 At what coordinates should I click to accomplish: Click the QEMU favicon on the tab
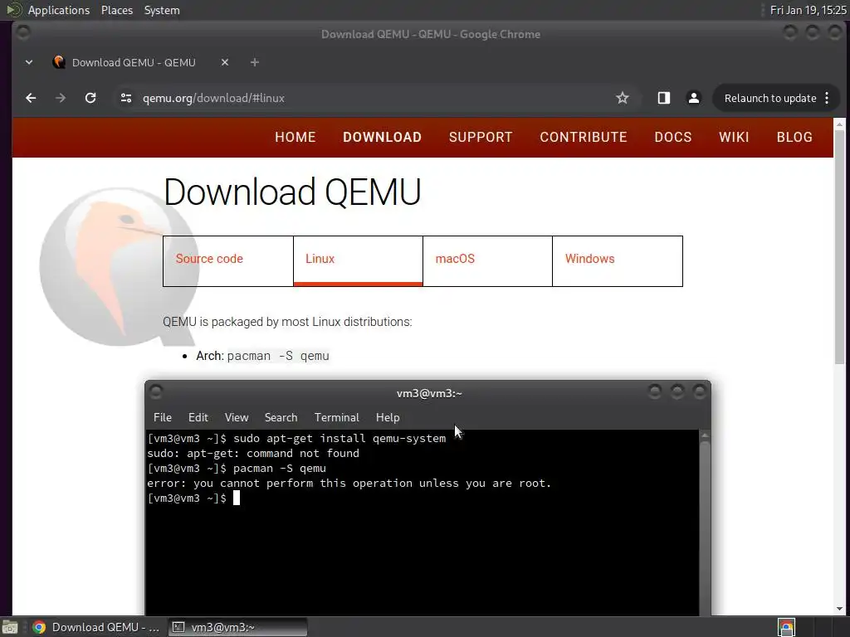click(x=59, y=62)
